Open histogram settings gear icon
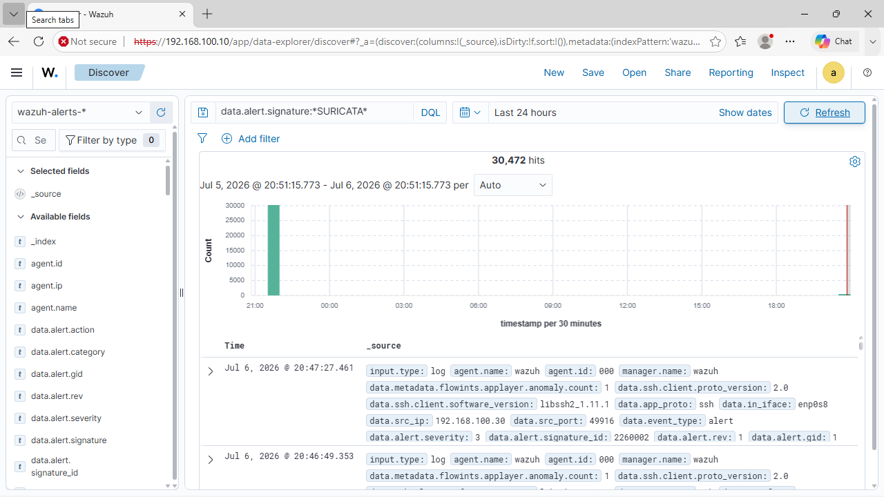Screen dimensions: 884x497 click(x=855, y=162)
